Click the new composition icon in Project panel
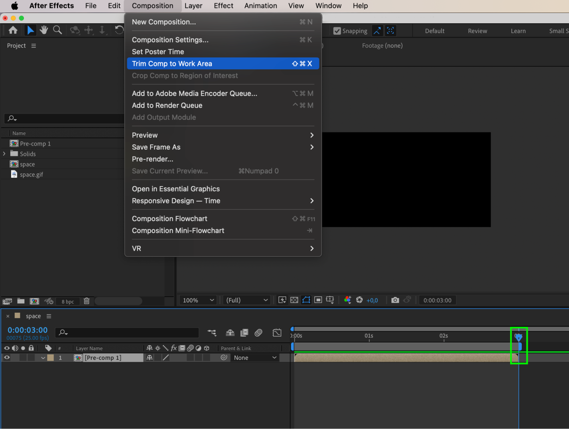This screenshot has width=569, height=429. (34, 301)
